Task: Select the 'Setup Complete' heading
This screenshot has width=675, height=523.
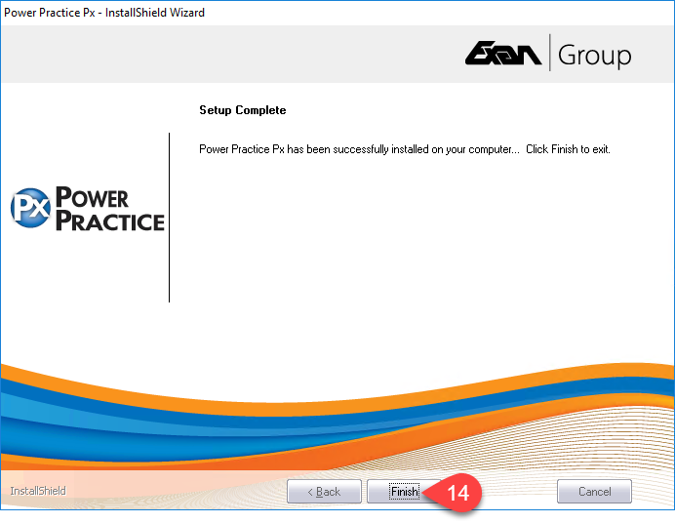Action: click(242, 110)
